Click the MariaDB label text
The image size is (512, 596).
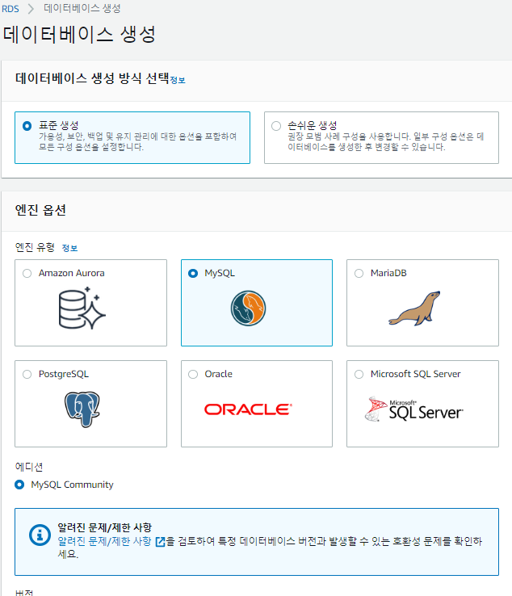click(x=388, y=273)
